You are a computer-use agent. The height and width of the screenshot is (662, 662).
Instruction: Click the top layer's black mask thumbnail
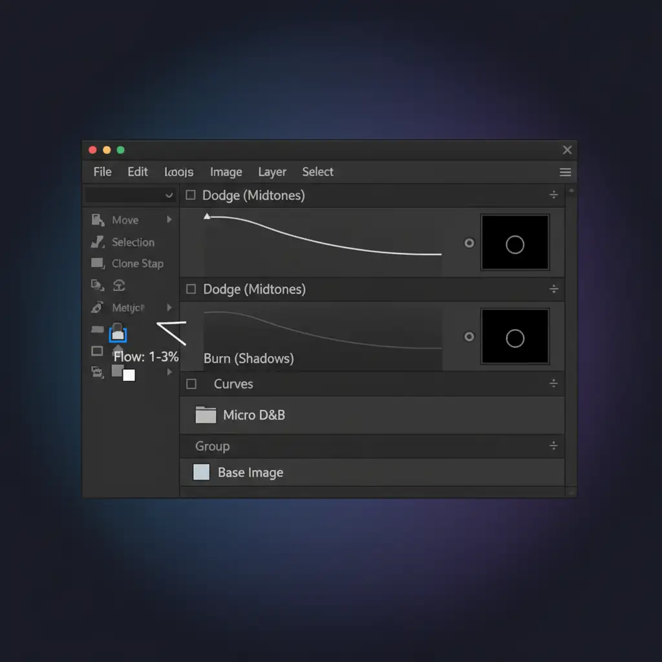tap(515, 243)
